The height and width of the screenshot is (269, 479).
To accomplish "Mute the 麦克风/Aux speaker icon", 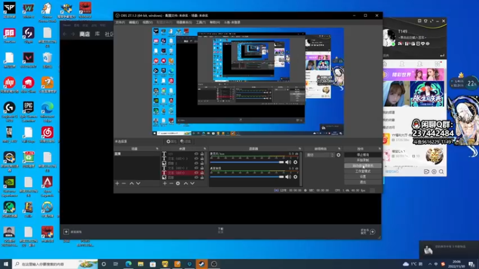I will (x=288, y=162).
